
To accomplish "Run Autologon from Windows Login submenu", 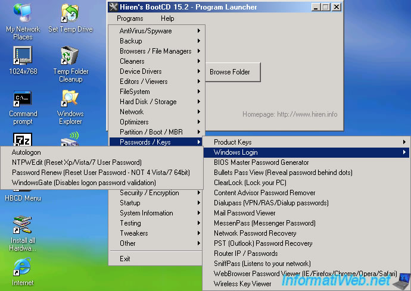I will click(102, 152).
